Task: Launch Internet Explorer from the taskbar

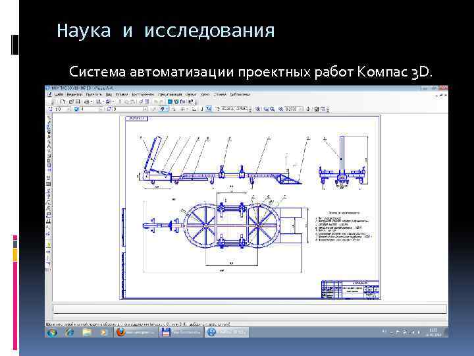Action: coord(70,332)
